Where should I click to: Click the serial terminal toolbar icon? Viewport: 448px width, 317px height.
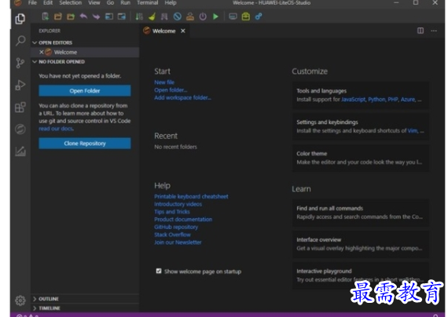233,16
